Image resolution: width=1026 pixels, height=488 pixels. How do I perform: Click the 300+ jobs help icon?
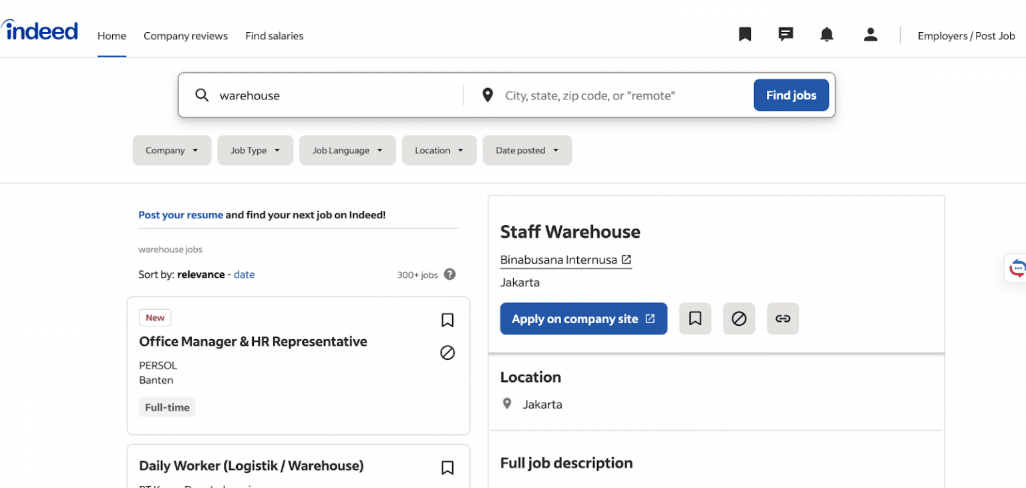(450, 274)
